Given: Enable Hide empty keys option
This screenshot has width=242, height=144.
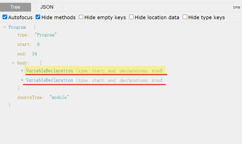Looking at the screenshot, I should 81,17.
